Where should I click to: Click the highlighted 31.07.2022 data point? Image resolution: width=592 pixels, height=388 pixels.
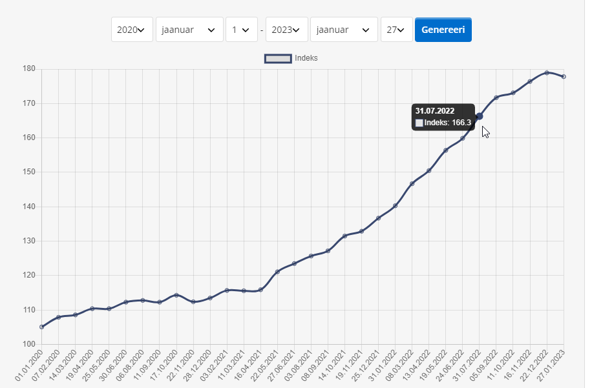point(480,116)
